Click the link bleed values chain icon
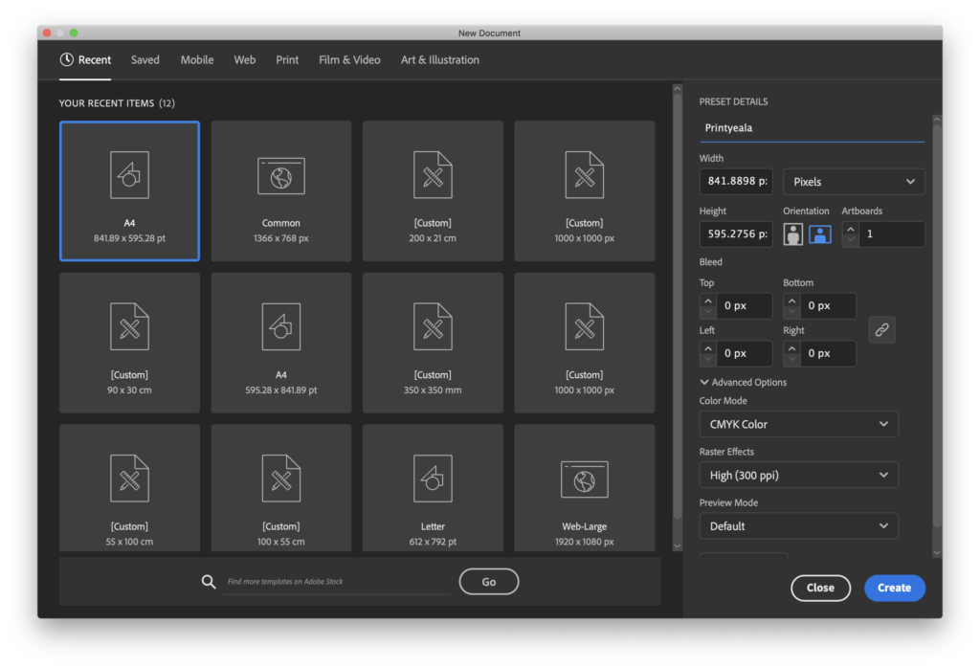This screenshot has height=668, width=980. point(881,329)
